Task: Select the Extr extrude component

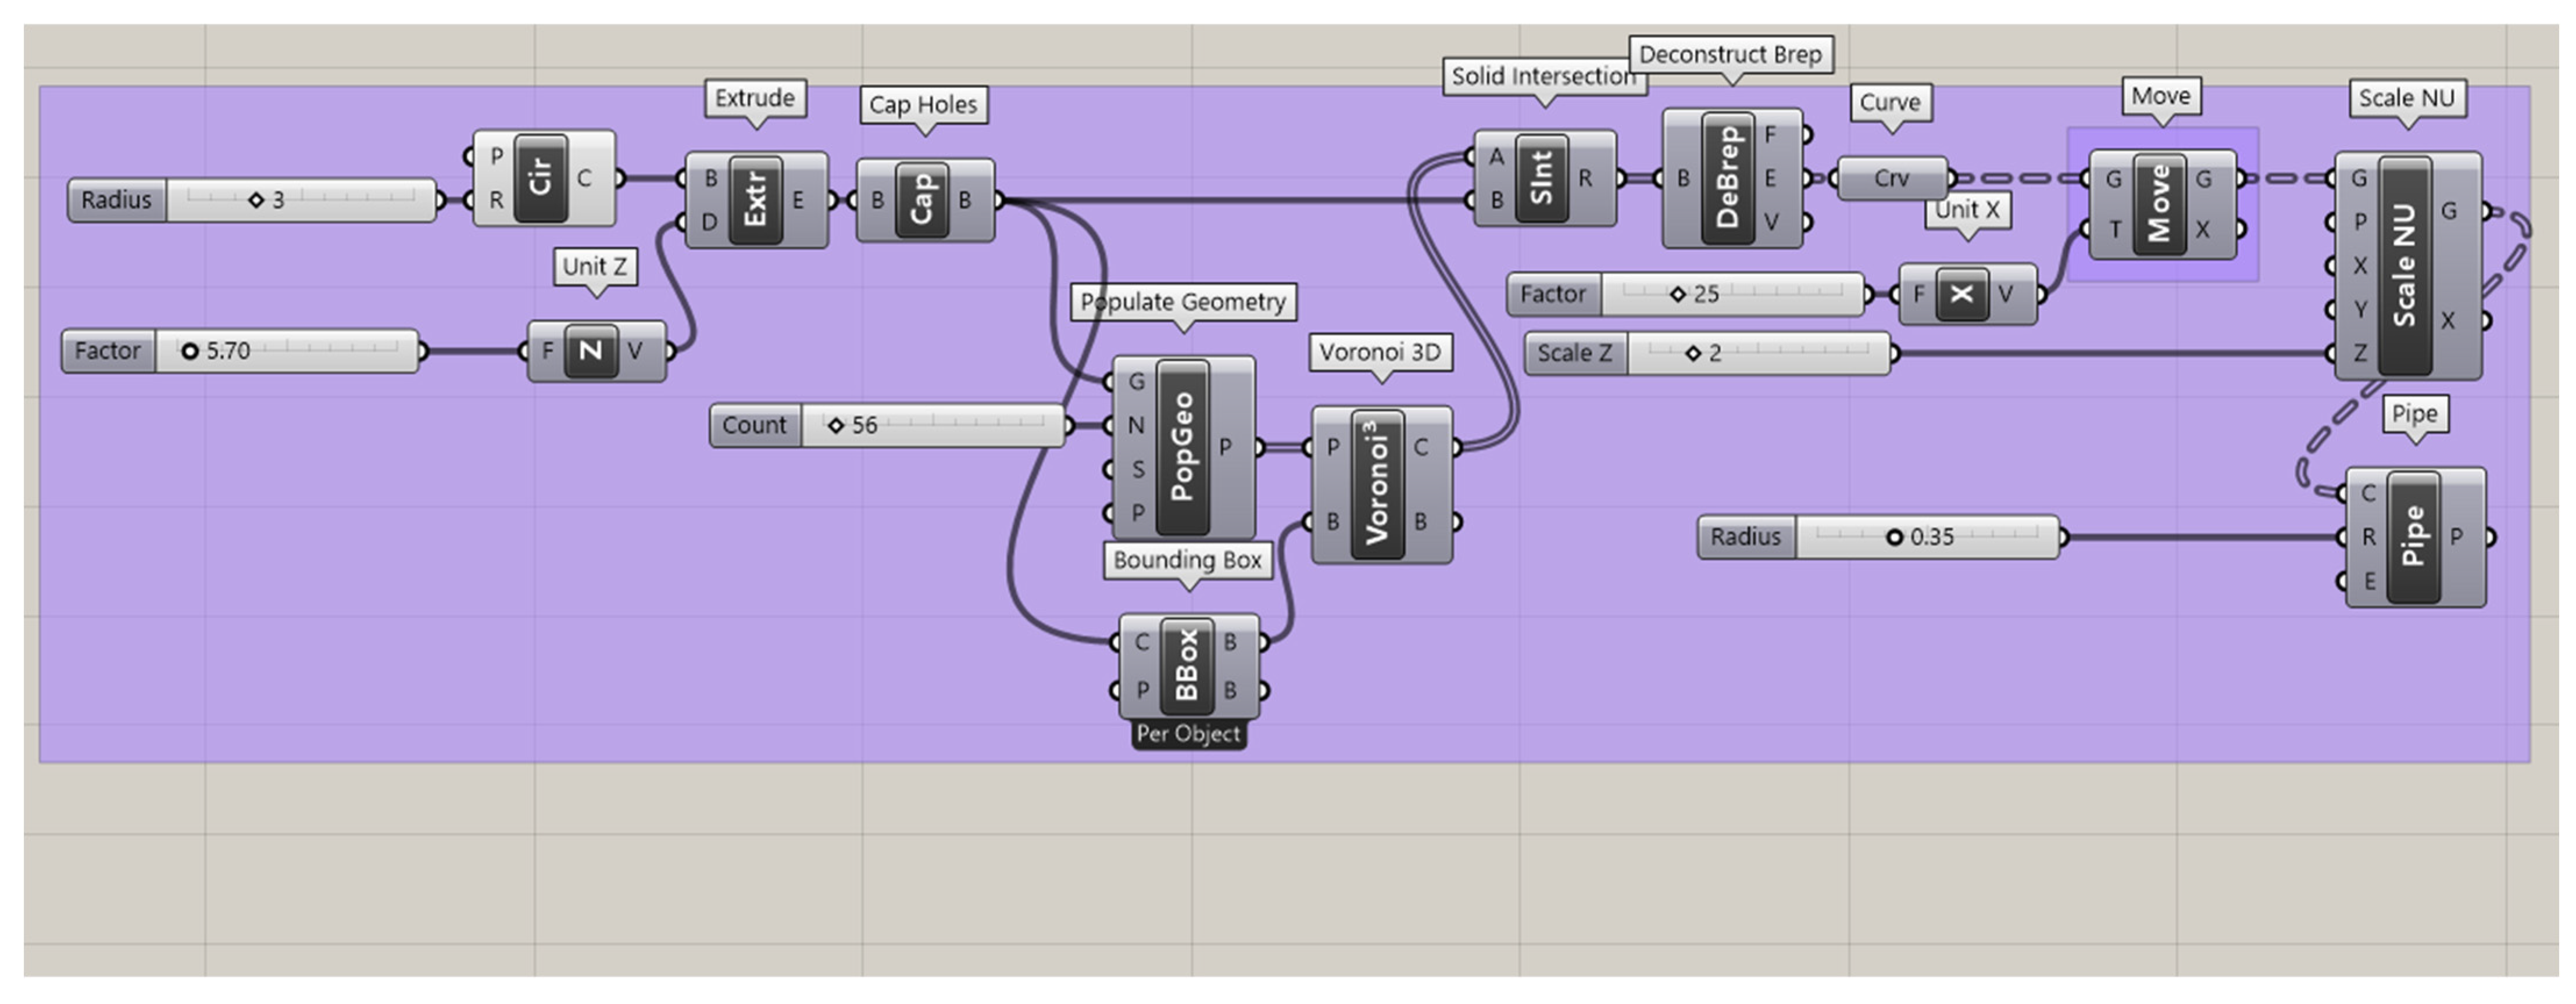Action: 755,200
